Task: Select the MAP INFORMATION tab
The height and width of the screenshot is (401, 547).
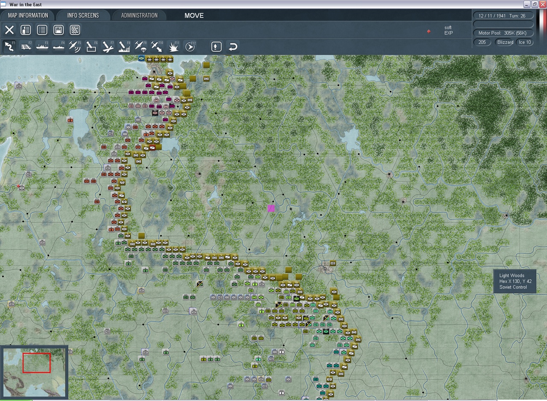Action: (27, 15)
